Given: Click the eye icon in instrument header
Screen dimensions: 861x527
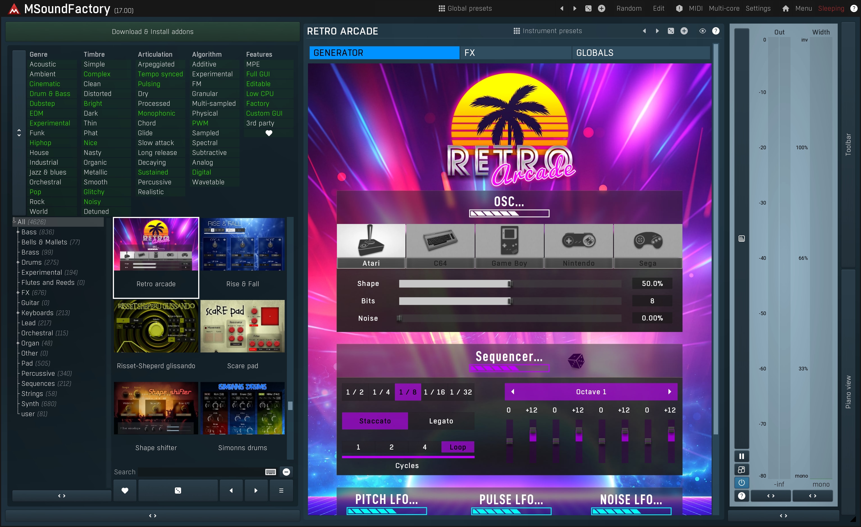Looking at the screenshot, I should pos(702,31).
